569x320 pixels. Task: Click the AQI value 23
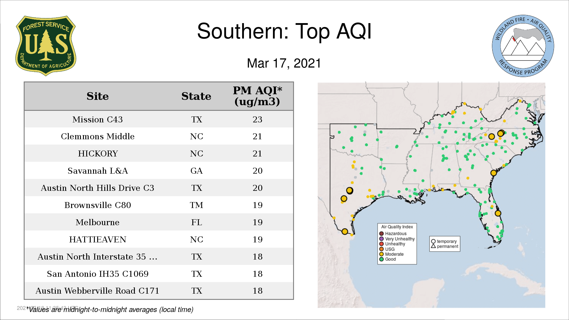click(257, 119)
